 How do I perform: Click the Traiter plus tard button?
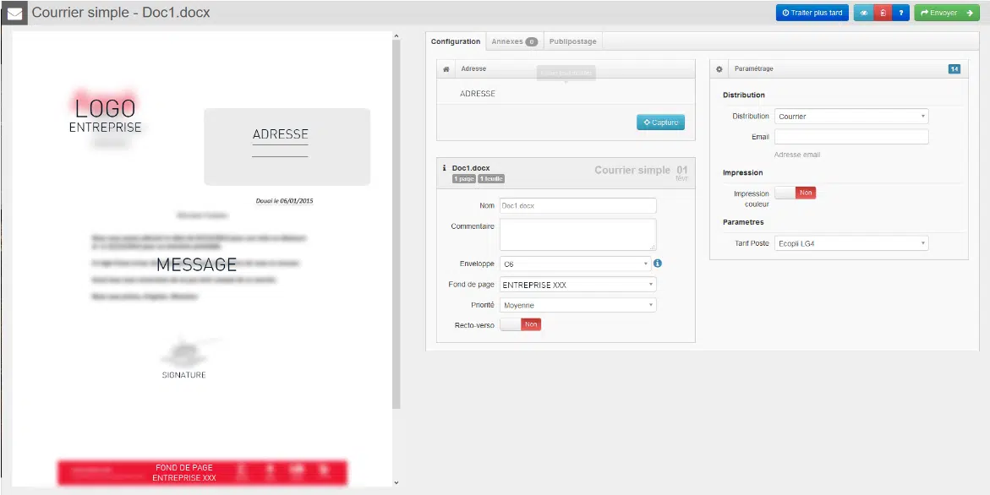(x=812, y=13)
